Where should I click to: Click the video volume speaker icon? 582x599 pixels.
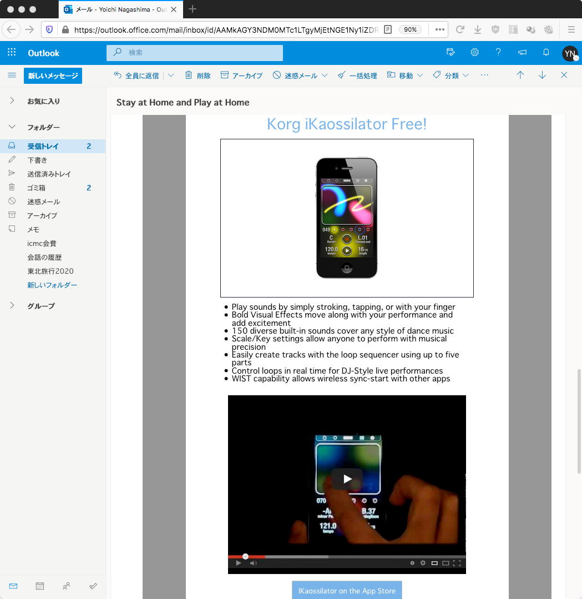pos(253,563)
